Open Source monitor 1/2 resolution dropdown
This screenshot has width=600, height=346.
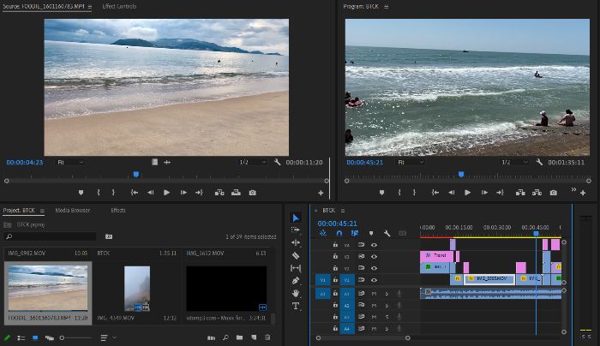pyautogui.click(x=252, y=162)
